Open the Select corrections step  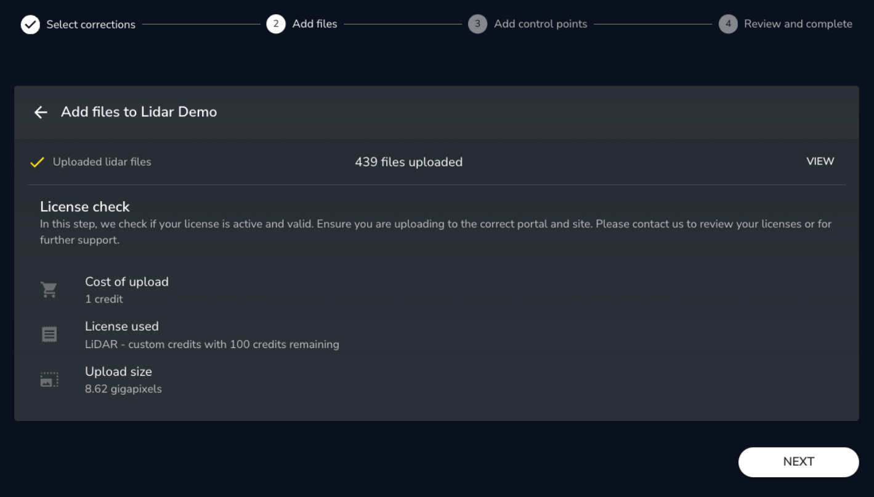(x=91, y=25)
